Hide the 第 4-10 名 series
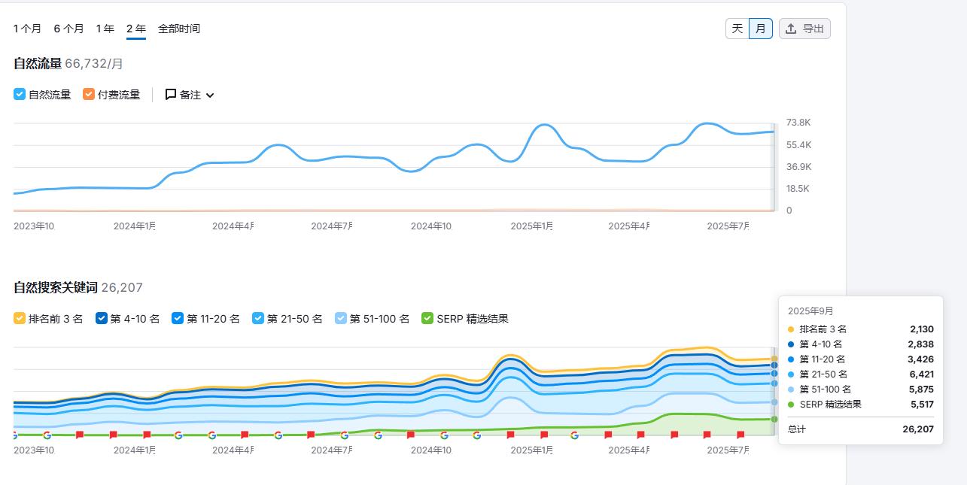 [x=102, y=319]
